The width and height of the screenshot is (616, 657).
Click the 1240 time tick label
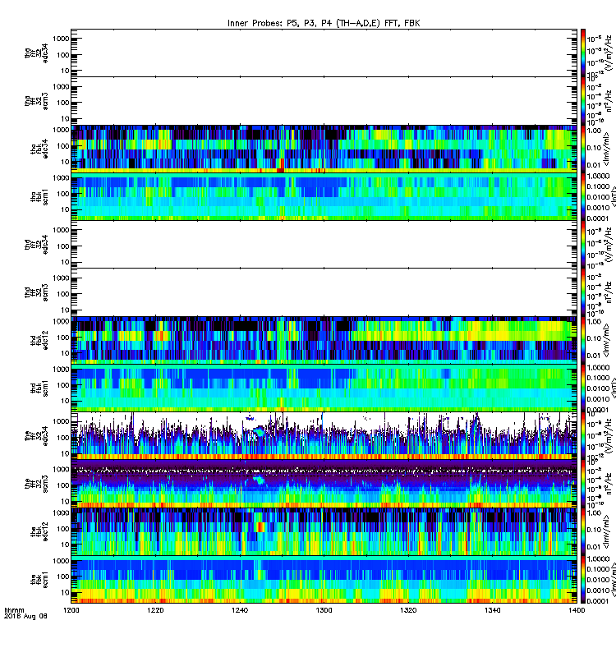[240, 610]
